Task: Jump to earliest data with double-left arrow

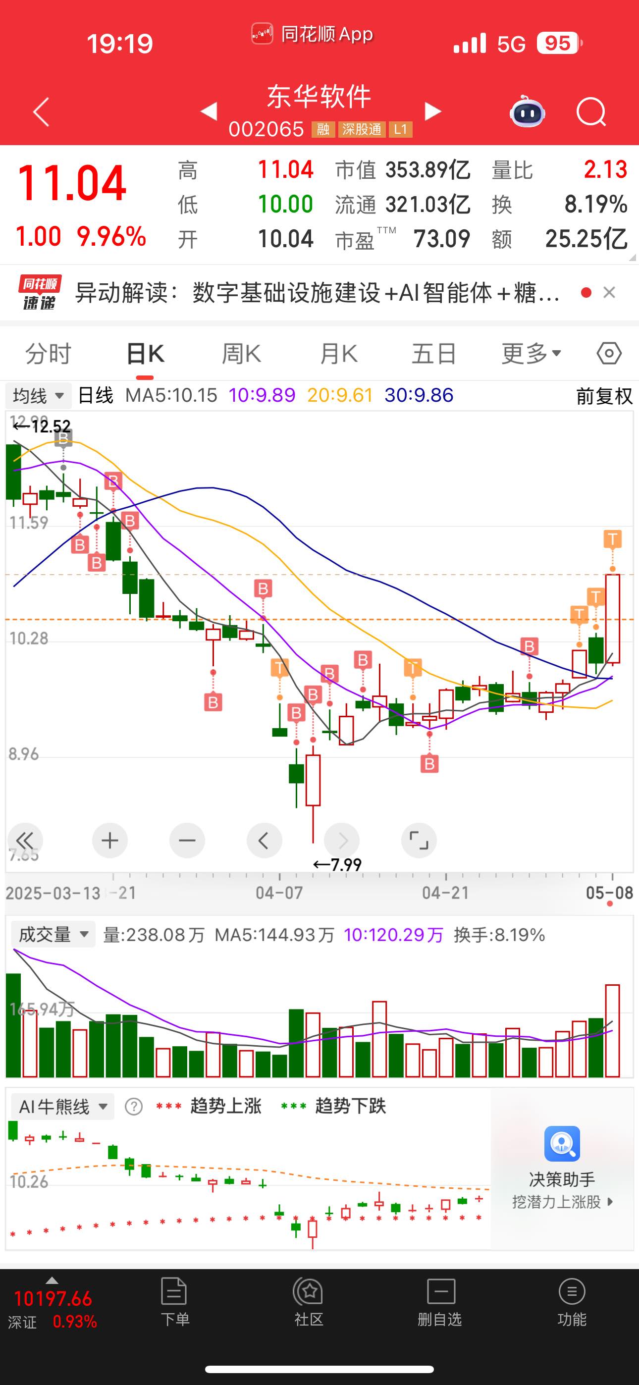Action: tap(25, 840)
